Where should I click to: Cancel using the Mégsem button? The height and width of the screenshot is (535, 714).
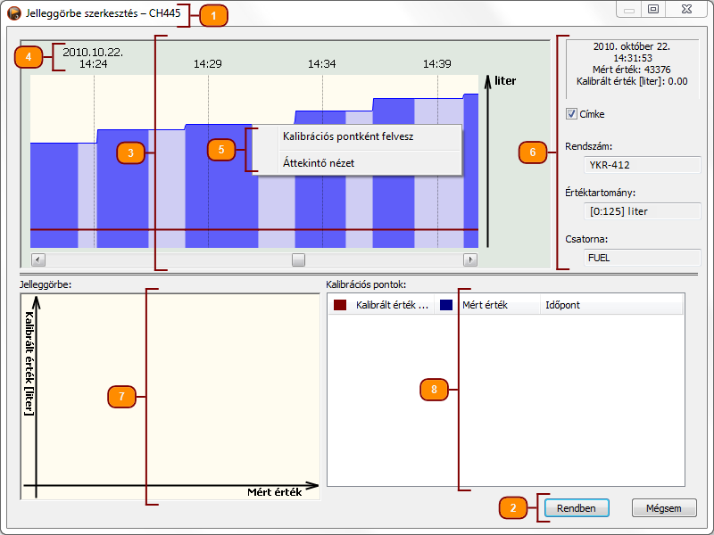[663, 507]
